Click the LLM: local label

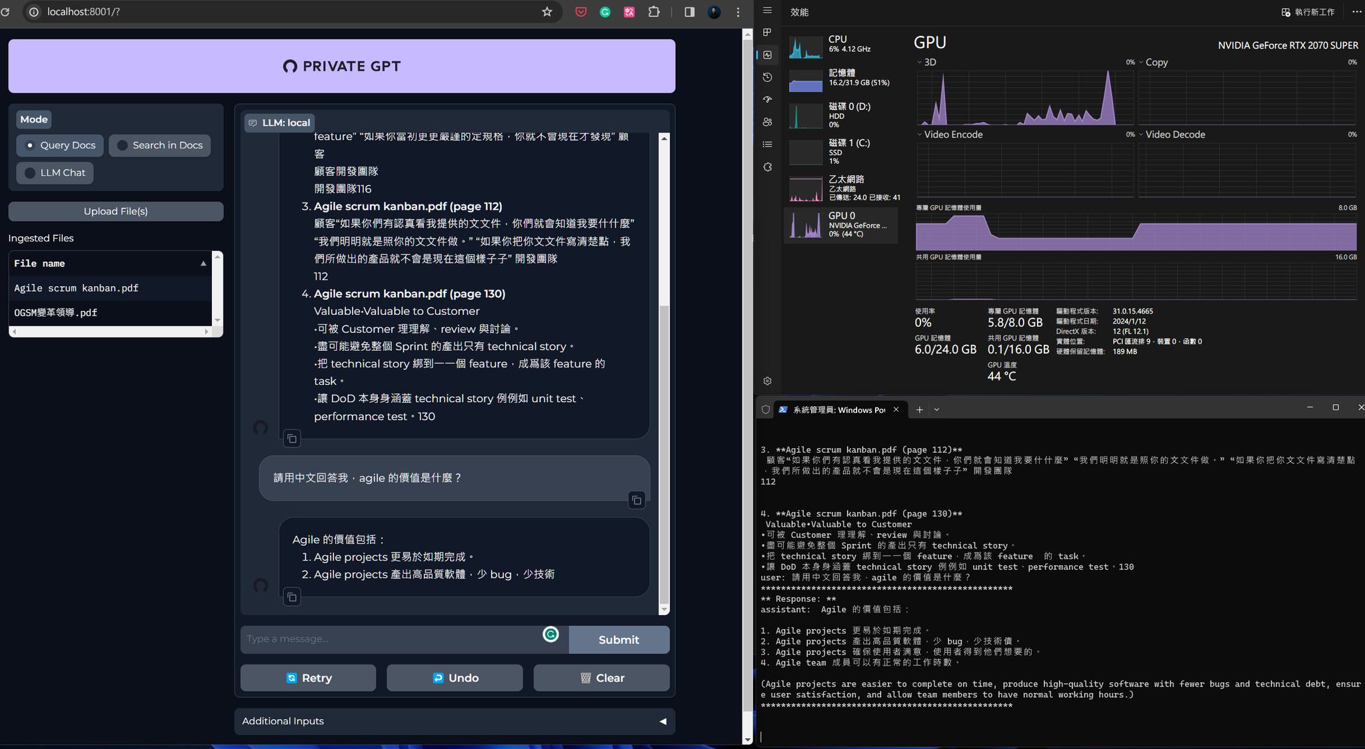tap(279, 123)
